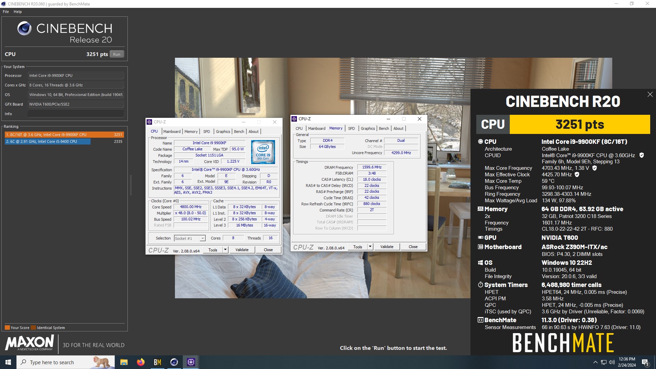Click Close button in left CPU-Z window
This screenshot has width=656, height=369.
click(x=268, y=250)
